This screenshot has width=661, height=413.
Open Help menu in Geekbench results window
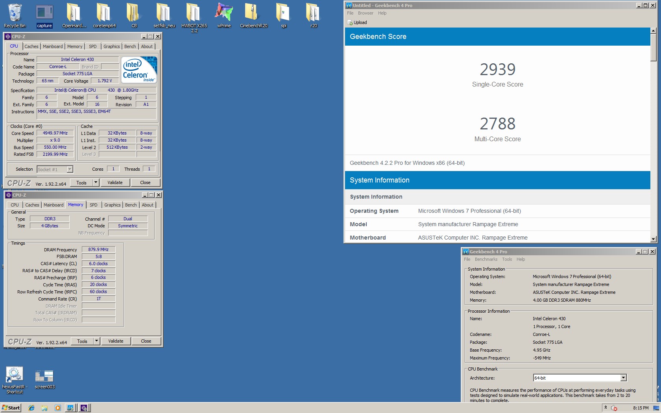[382, 13]
